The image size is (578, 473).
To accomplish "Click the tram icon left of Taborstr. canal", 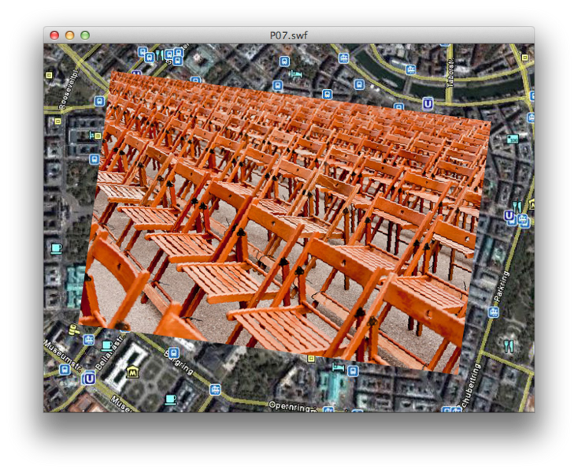I will 410,69.
